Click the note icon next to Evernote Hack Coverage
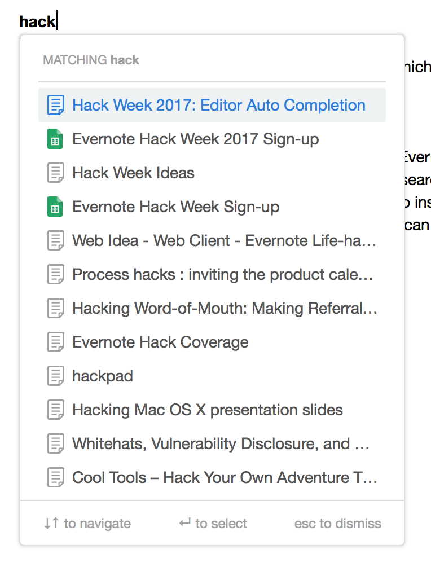This screenshot has height=571, width=431. click(x=55, y=342)
